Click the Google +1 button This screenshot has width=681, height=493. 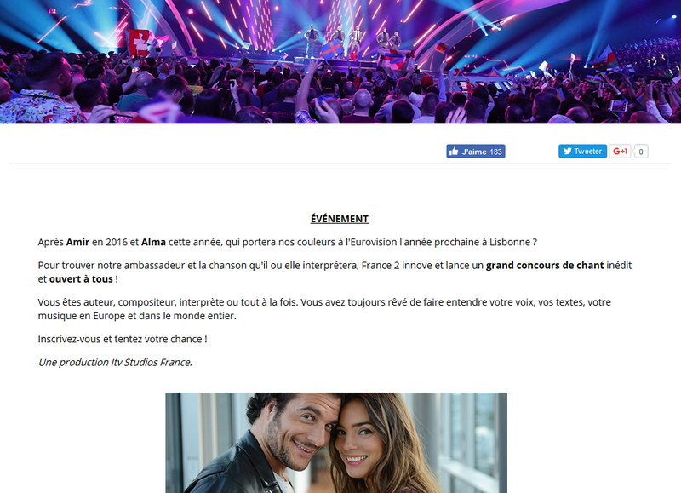[x=620, y=152]
